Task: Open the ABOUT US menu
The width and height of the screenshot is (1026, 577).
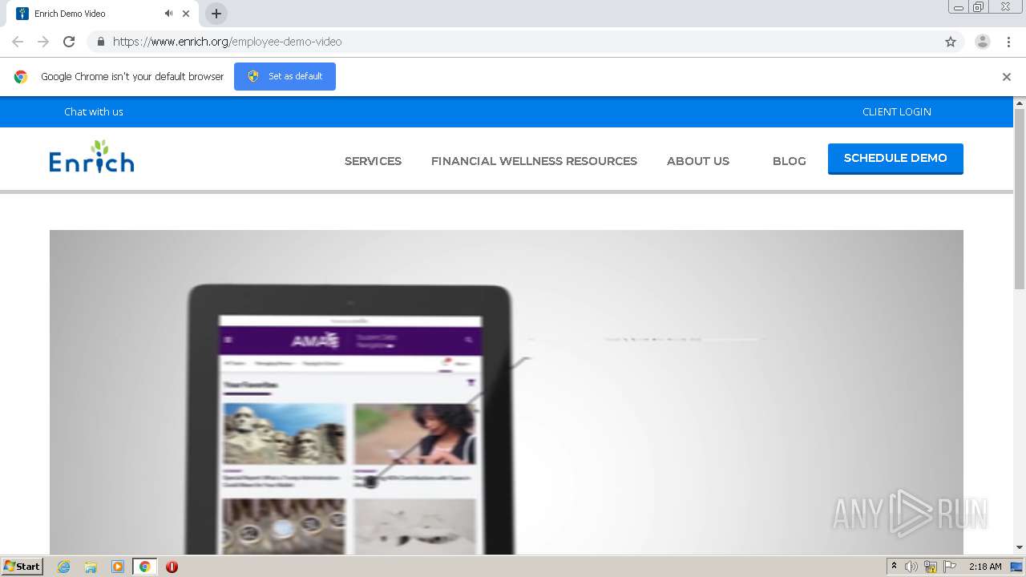Action: pyautogui.click(x=698, y=161)
